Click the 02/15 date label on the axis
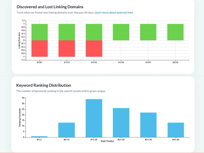The image size is (204, 153). pyautogui.click(x=175, y=62)
